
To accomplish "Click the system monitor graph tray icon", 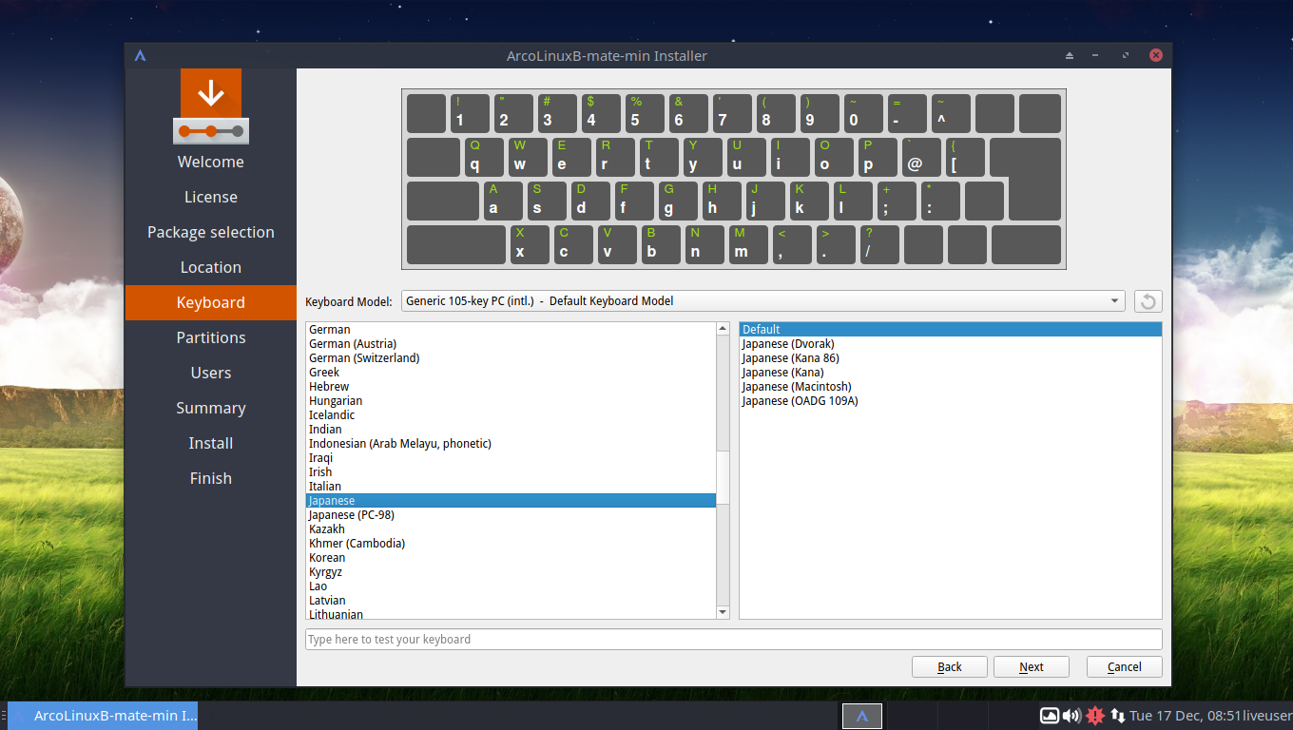I will click(x=1050, y=716).
